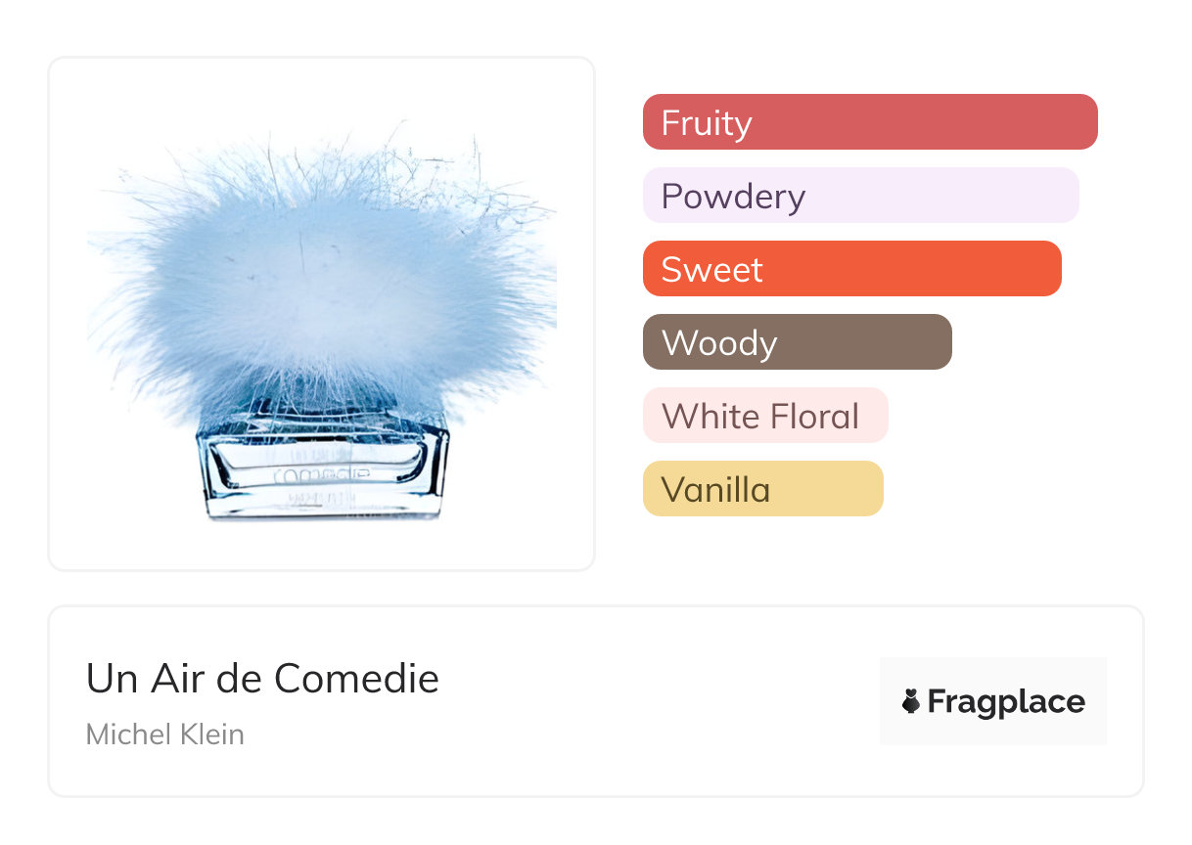Image resolution: width=1192 pixels, height=845 pixels.
Task: Select the White Floral accord bar
Action: pos(764,416)
